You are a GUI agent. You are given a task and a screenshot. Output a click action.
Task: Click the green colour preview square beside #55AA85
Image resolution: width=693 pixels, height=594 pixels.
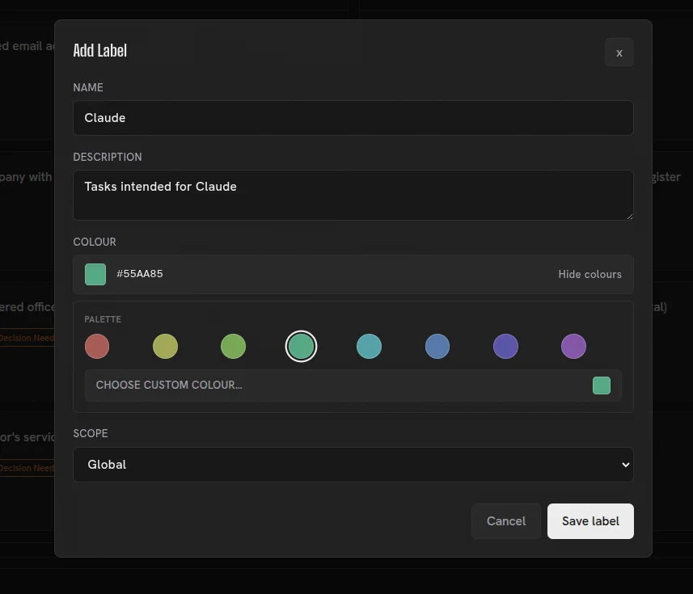click(95, 274)
